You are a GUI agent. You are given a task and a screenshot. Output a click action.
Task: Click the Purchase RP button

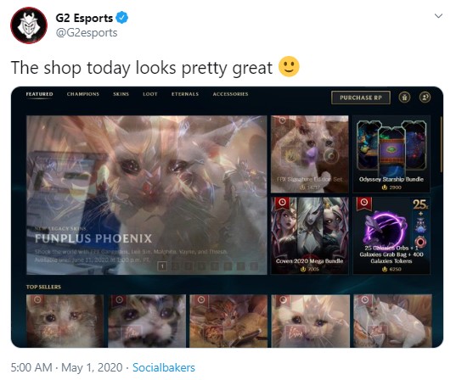pyautogui.click(x=361, y=98)
